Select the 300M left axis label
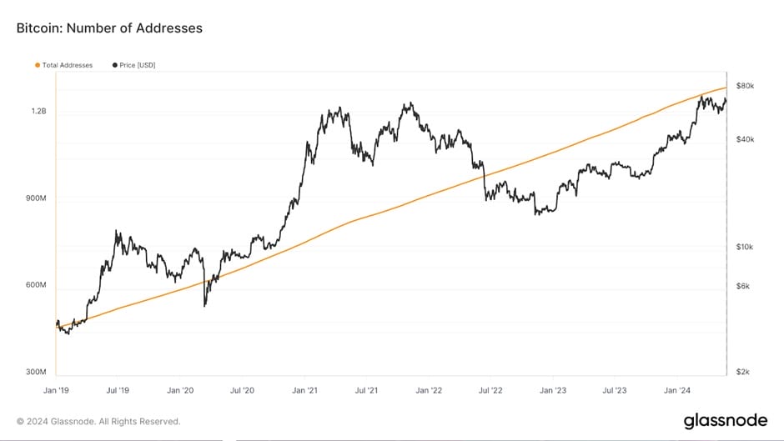This screenshot has height=441, width=784. (x=37, y=372)
